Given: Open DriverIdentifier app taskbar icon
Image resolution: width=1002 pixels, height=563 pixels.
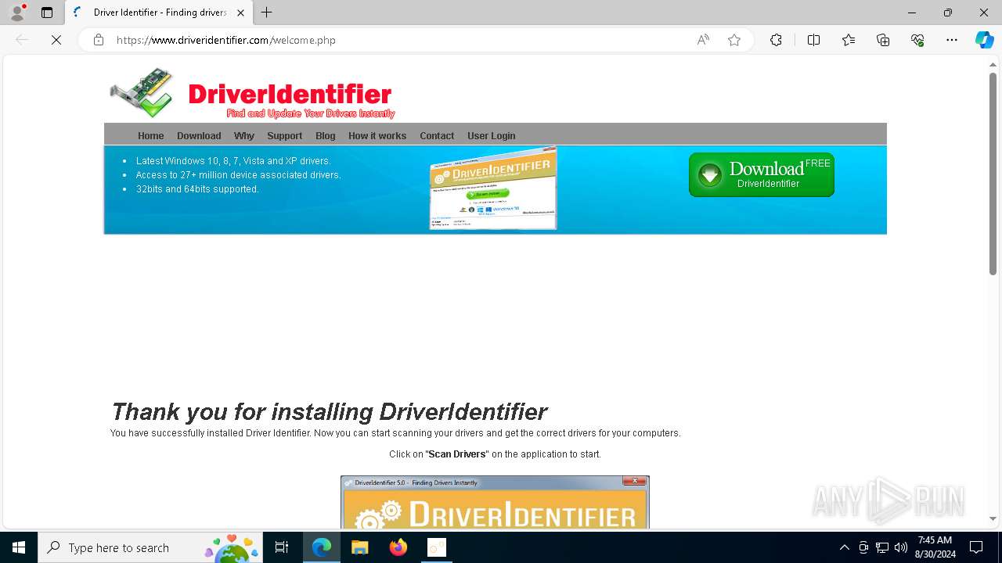Looking at the screenshot, I should (x=437, y=547).
